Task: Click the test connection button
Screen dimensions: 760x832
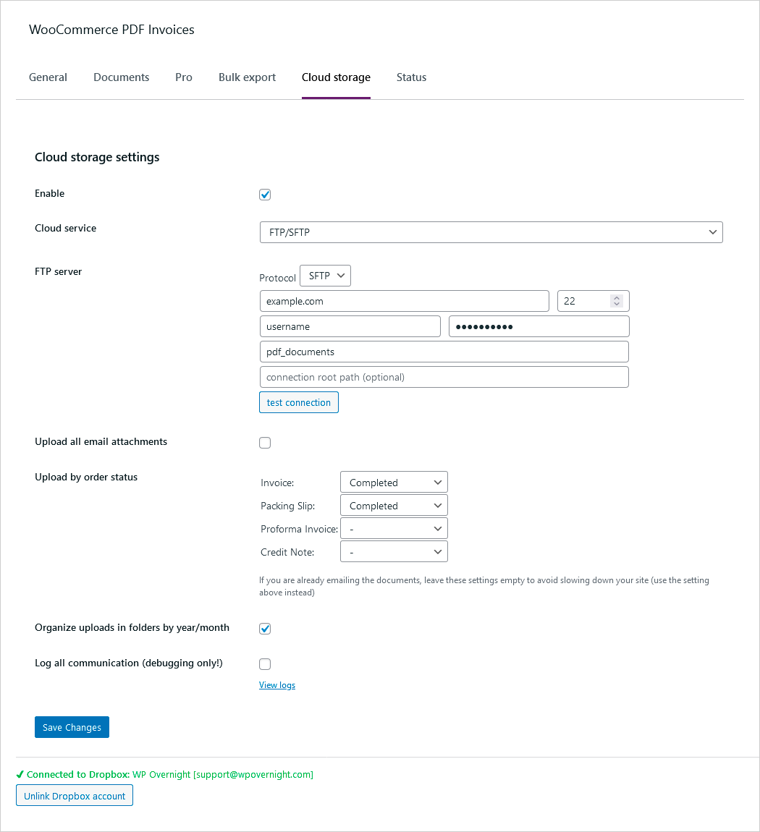Action: click(x=298, y=402)
